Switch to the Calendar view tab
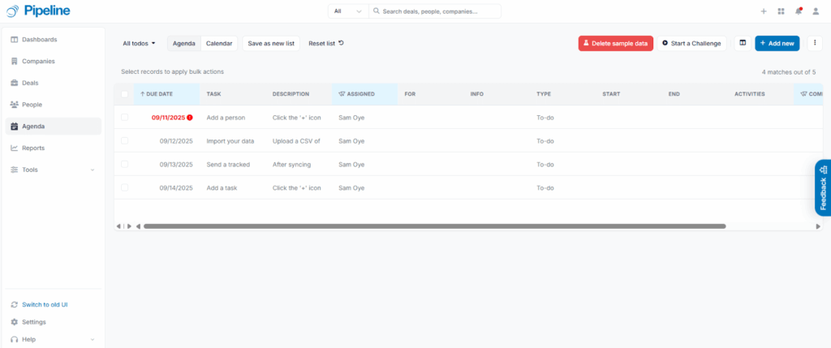The height and width of the screenshot is (348, 831). pos(219,44)
